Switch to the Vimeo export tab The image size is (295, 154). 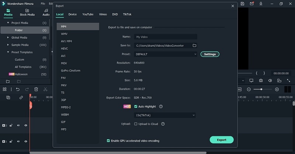(x=103, y=14)
